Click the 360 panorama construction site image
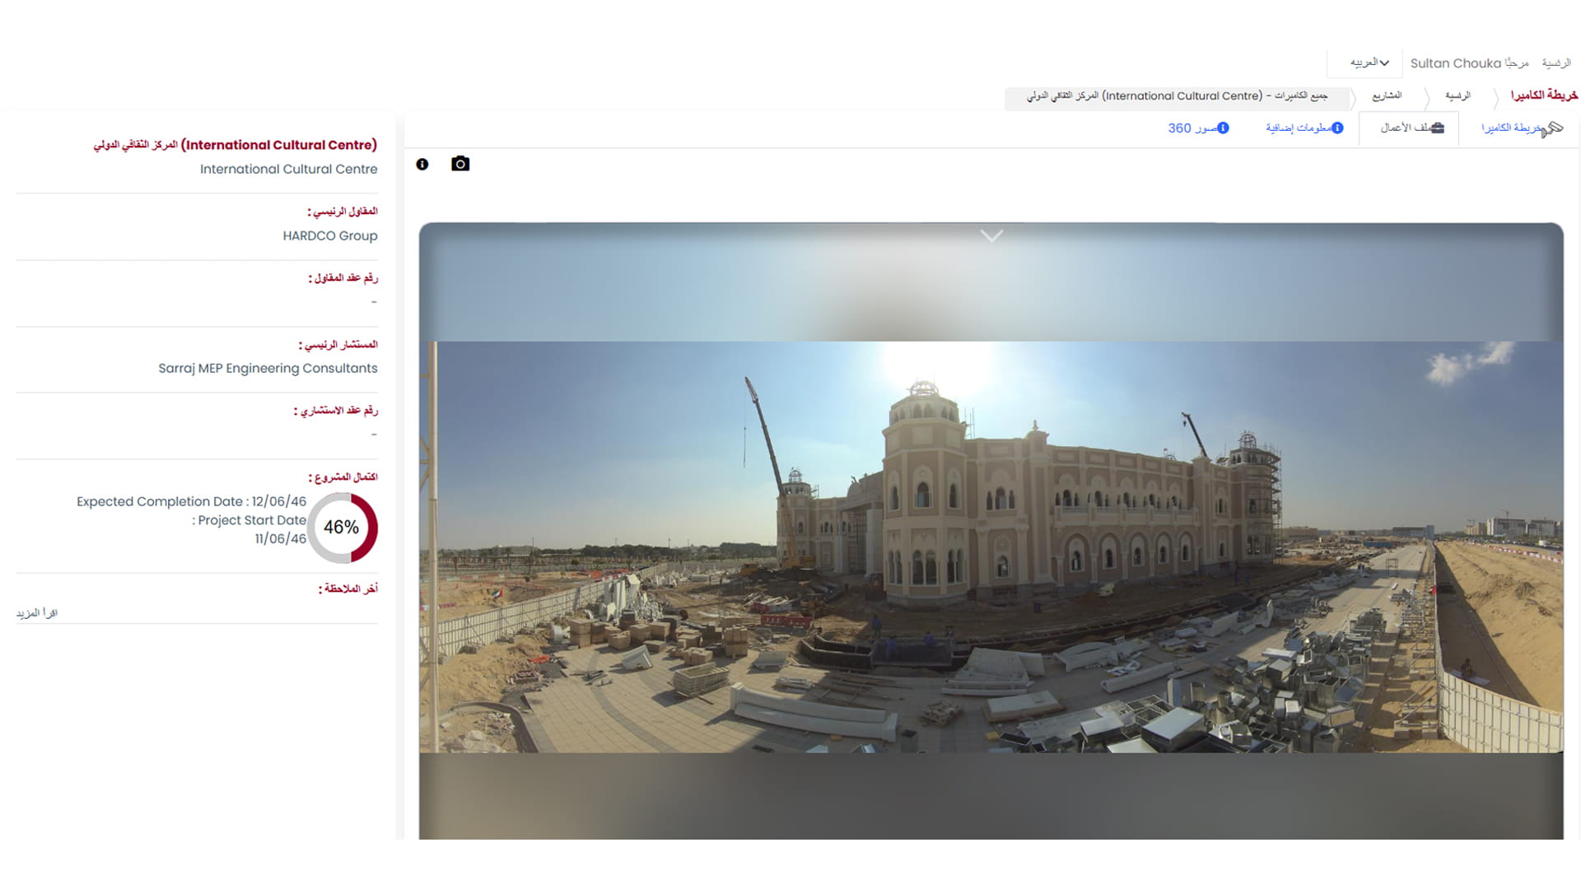This screenshot has width=1581, height=889. tap(991, 547)
